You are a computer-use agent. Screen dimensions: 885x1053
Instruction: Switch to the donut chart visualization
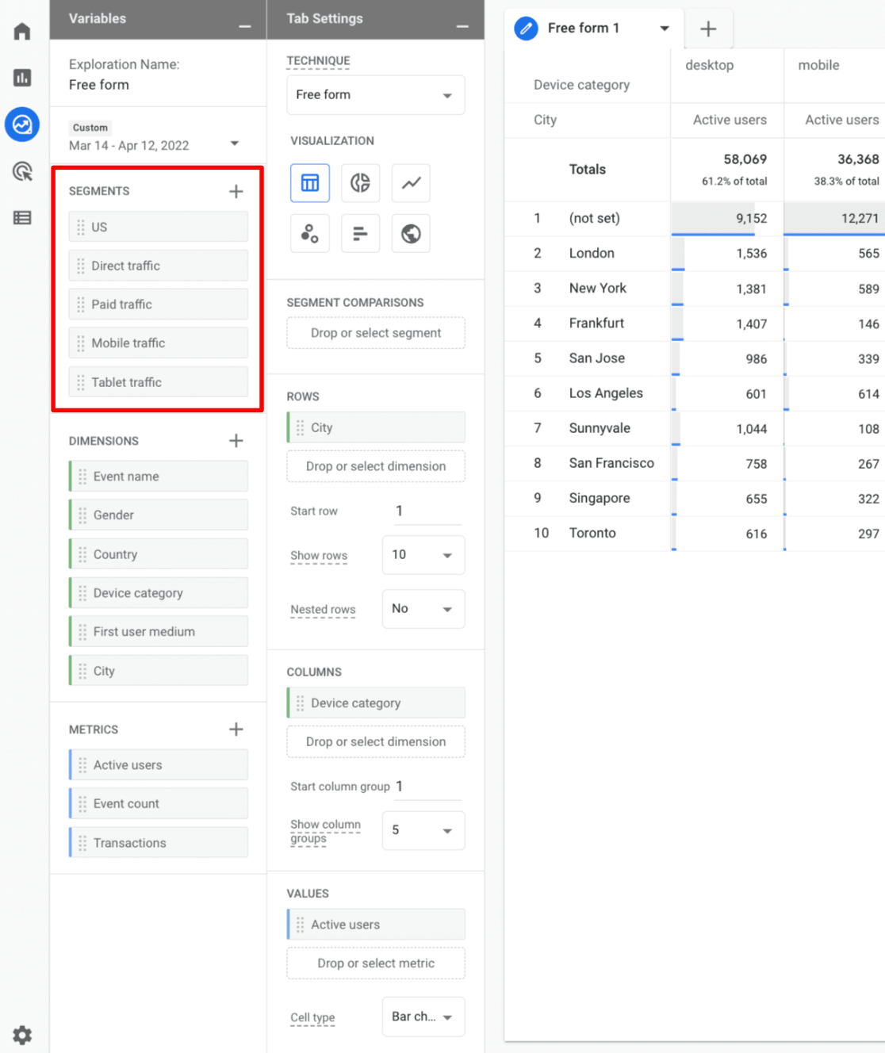point(360,183)
